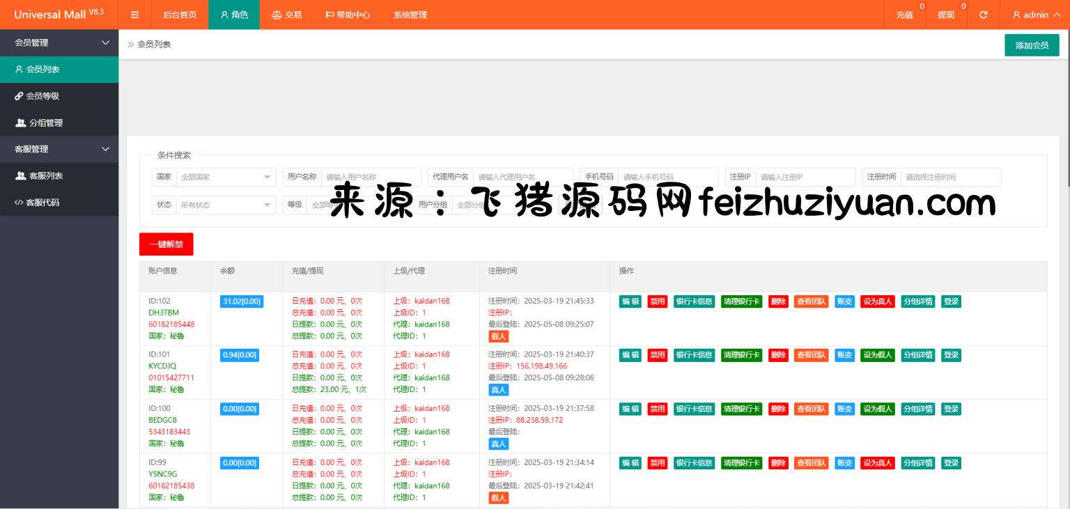Expand the admin user menu
Image resolution: width=1070 pixels, height=509 pixels.
[1035, 15]
